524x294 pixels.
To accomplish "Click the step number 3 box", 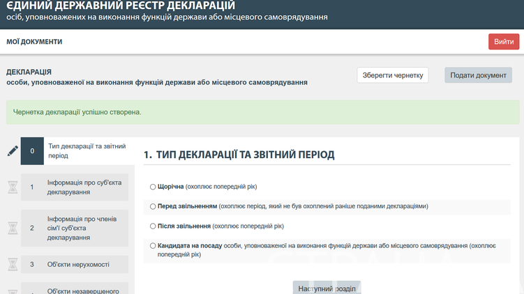I will tap(32, 264).
